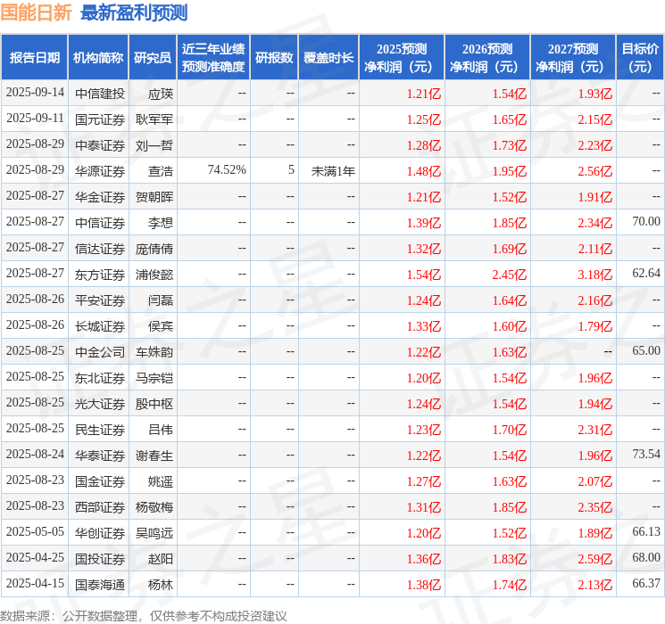Click 东方证券's 2027 forecast 3.18亿
This screenshot has width=665, height=624.
[595, 275]
